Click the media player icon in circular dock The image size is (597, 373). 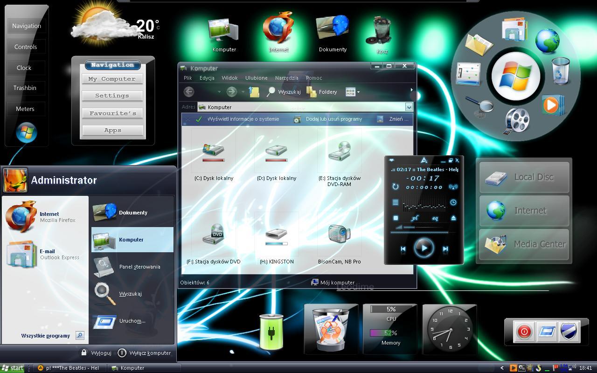pyautogui.click(x=552, y=105)
